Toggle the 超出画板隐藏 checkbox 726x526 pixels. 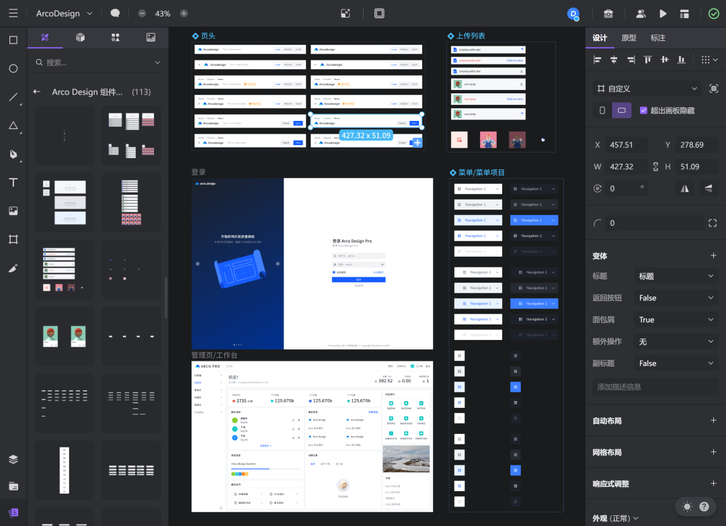pyautogui.click(x=643, y=110)
